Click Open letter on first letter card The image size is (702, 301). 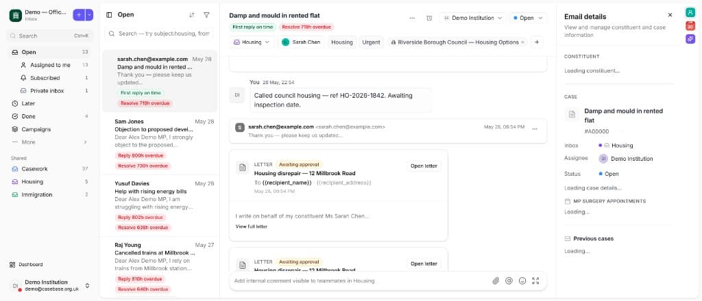[424, 166]
